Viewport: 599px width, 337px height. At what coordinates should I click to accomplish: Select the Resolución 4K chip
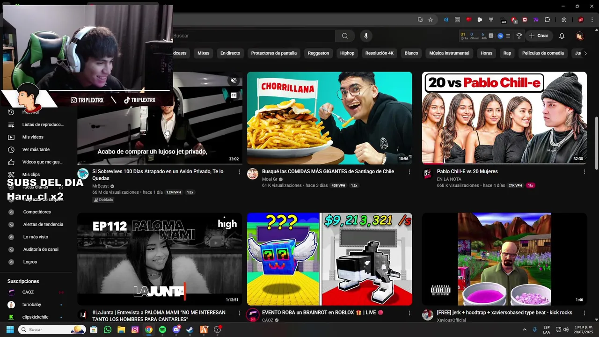(380, 53)
